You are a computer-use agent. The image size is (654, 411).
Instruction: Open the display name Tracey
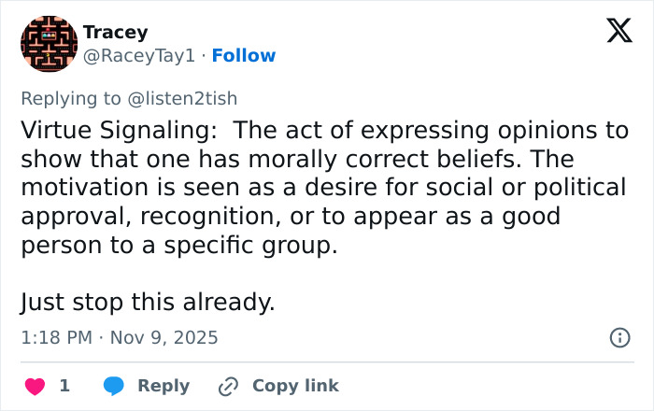[115, 32]
